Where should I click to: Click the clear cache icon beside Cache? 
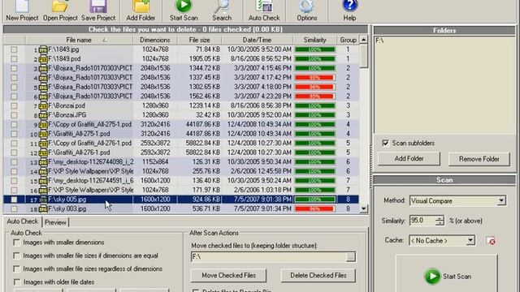tap(491, 241)
